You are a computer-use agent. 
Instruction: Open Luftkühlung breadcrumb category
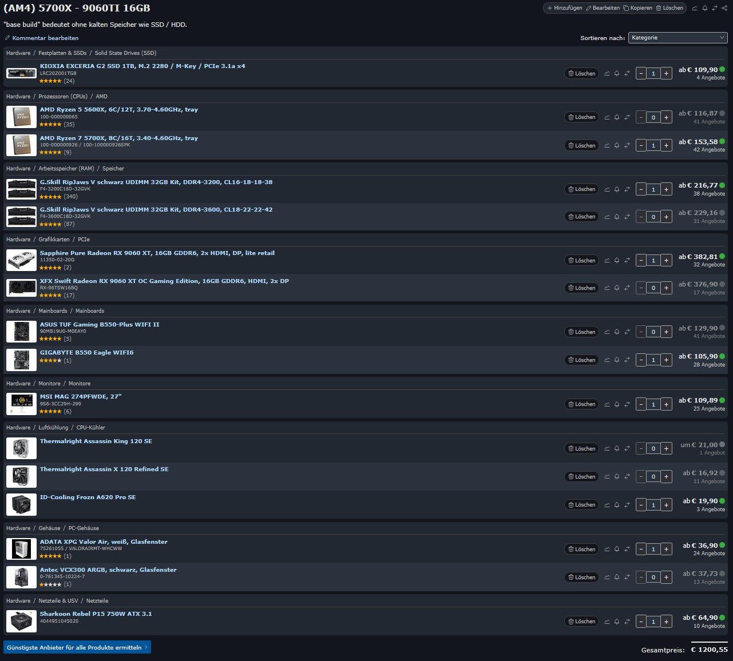point(53,428)
